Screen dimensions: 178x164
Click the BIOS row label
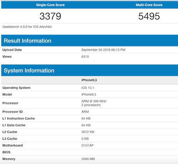pos(6,152)
